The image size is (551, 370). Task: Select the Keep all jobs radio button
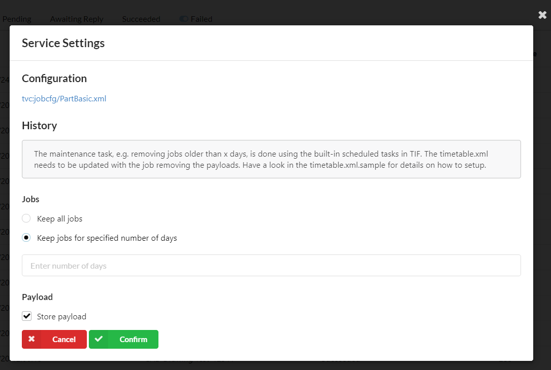tap(26, 218)
